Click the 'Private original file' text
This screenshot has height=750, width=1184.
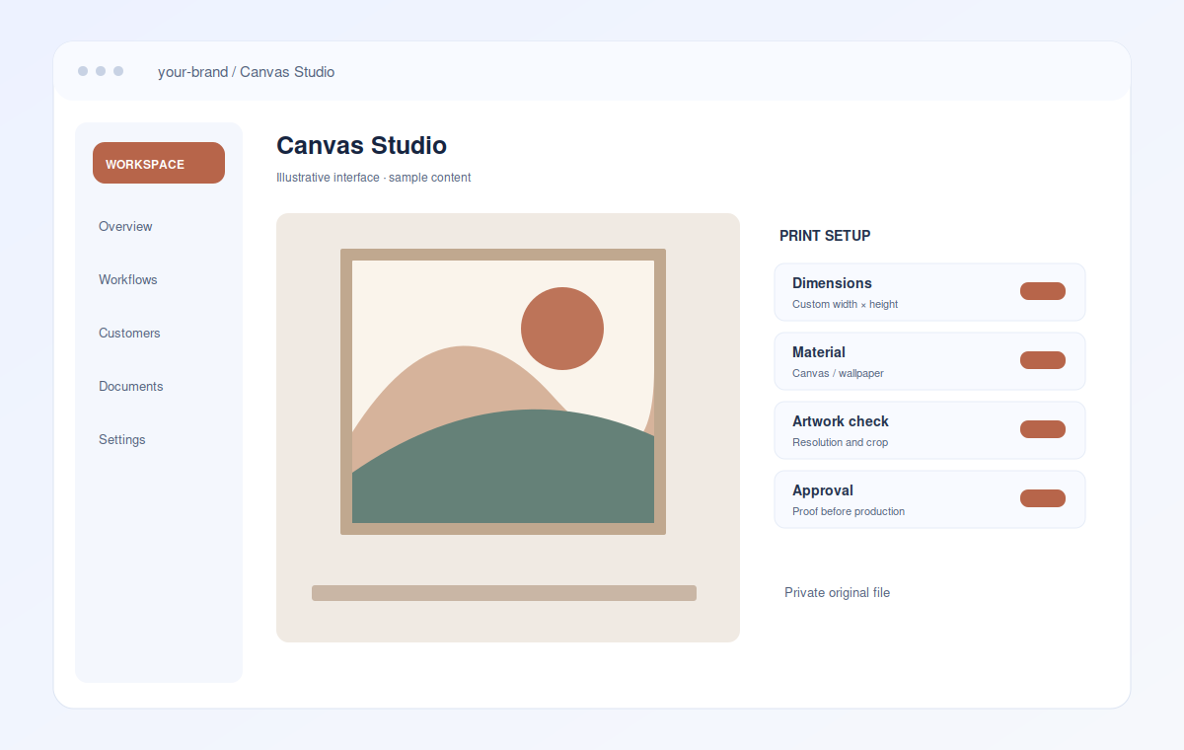[837, 592]
